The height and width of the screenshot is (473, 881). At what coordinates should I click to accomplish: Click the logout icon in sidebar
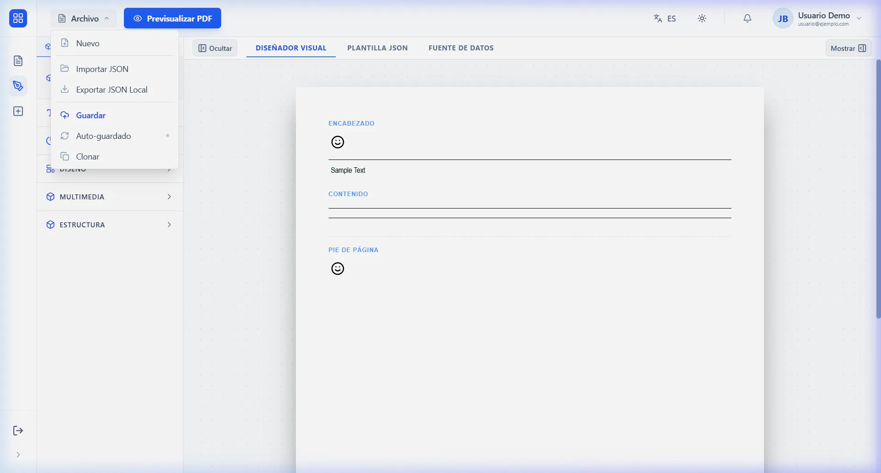click(x=18, y=430)
